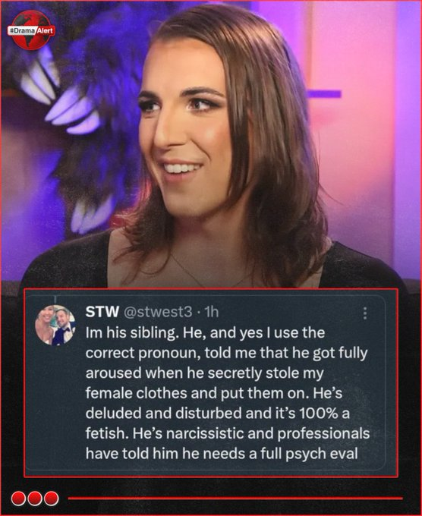Open the tweet's three-dot more options menu
Image resolution: width=422 pixels, height=516 pixels.
coord(365,313)
